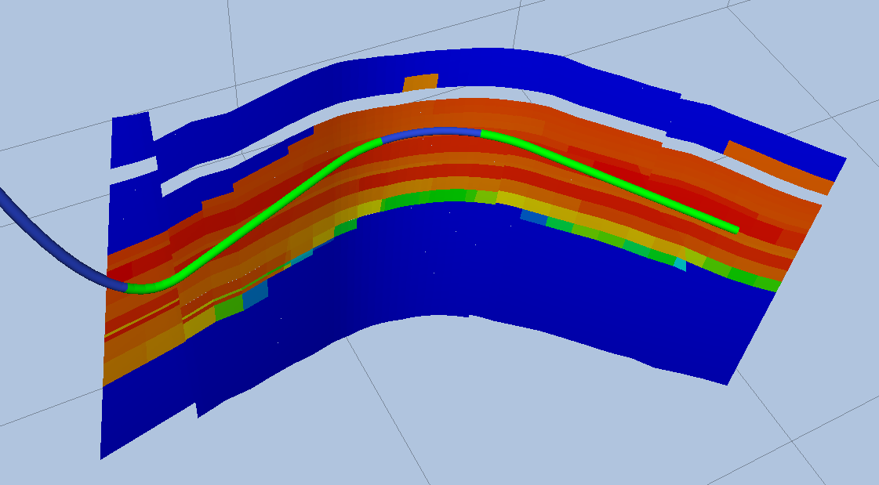Click the junction where well turns from blue to green
The width and height of the screenshot is (879, 485).
[128, 287]
